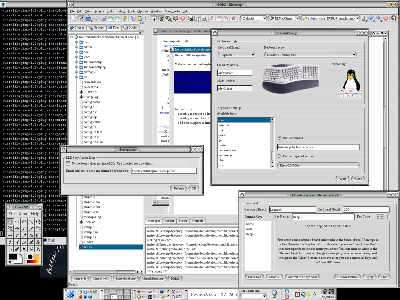
Task: Click KDevelop print toolbar icon
Action: (x=103, y=18)
